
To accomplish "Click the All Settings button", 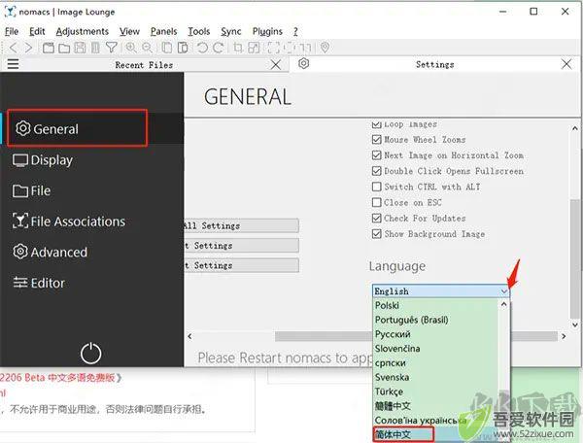I will pyautogui.click(x=241, y=225).
